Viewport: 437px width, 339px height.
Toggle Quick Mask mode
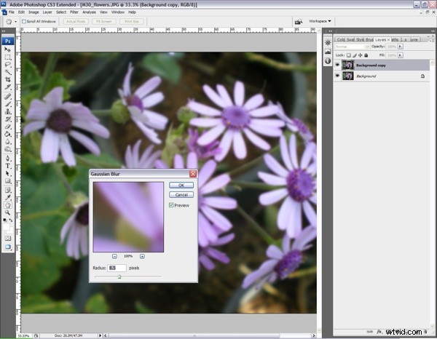[x=7, y=239]
